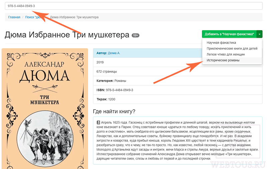Click the year value 2019

100,62
